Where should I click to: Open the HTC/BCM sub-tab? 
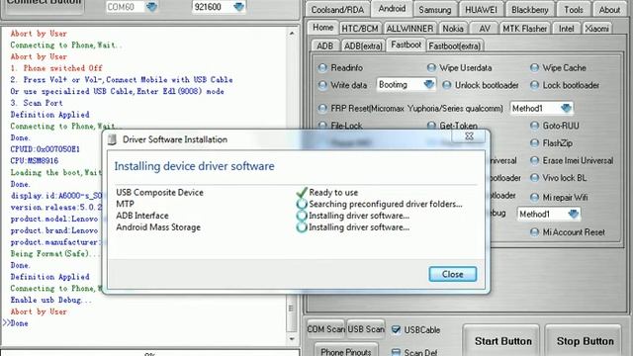tap(360, 29)
